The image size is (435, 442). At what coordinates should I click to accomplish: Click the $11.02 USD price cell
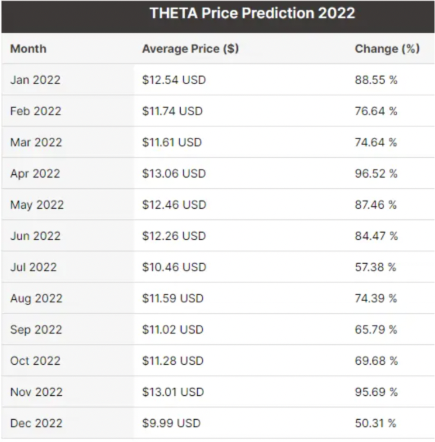tap(174, 330)
